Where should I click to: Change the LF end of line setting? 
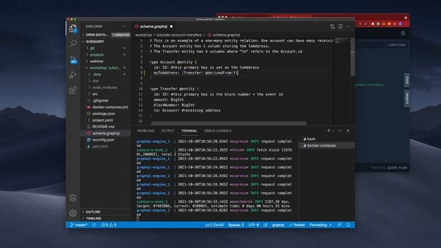[265, 225]
